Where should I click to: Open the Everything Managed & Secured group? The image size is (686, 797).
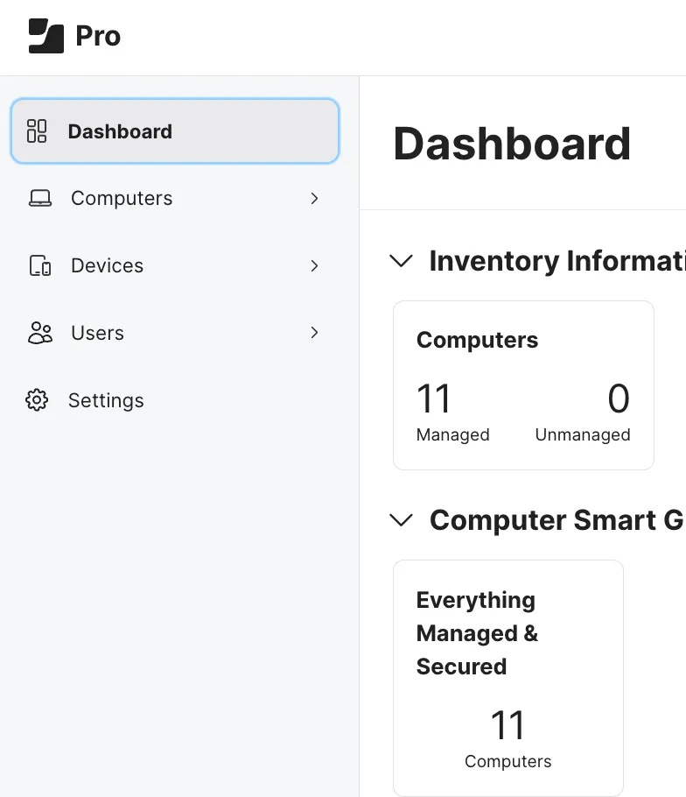pos(508,677)
